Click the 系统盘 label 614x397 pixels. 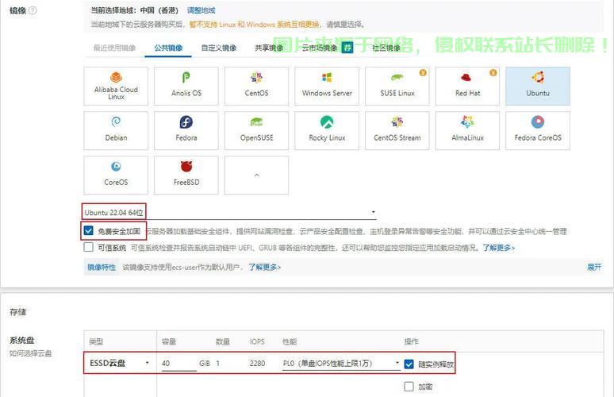pos(22,340)
